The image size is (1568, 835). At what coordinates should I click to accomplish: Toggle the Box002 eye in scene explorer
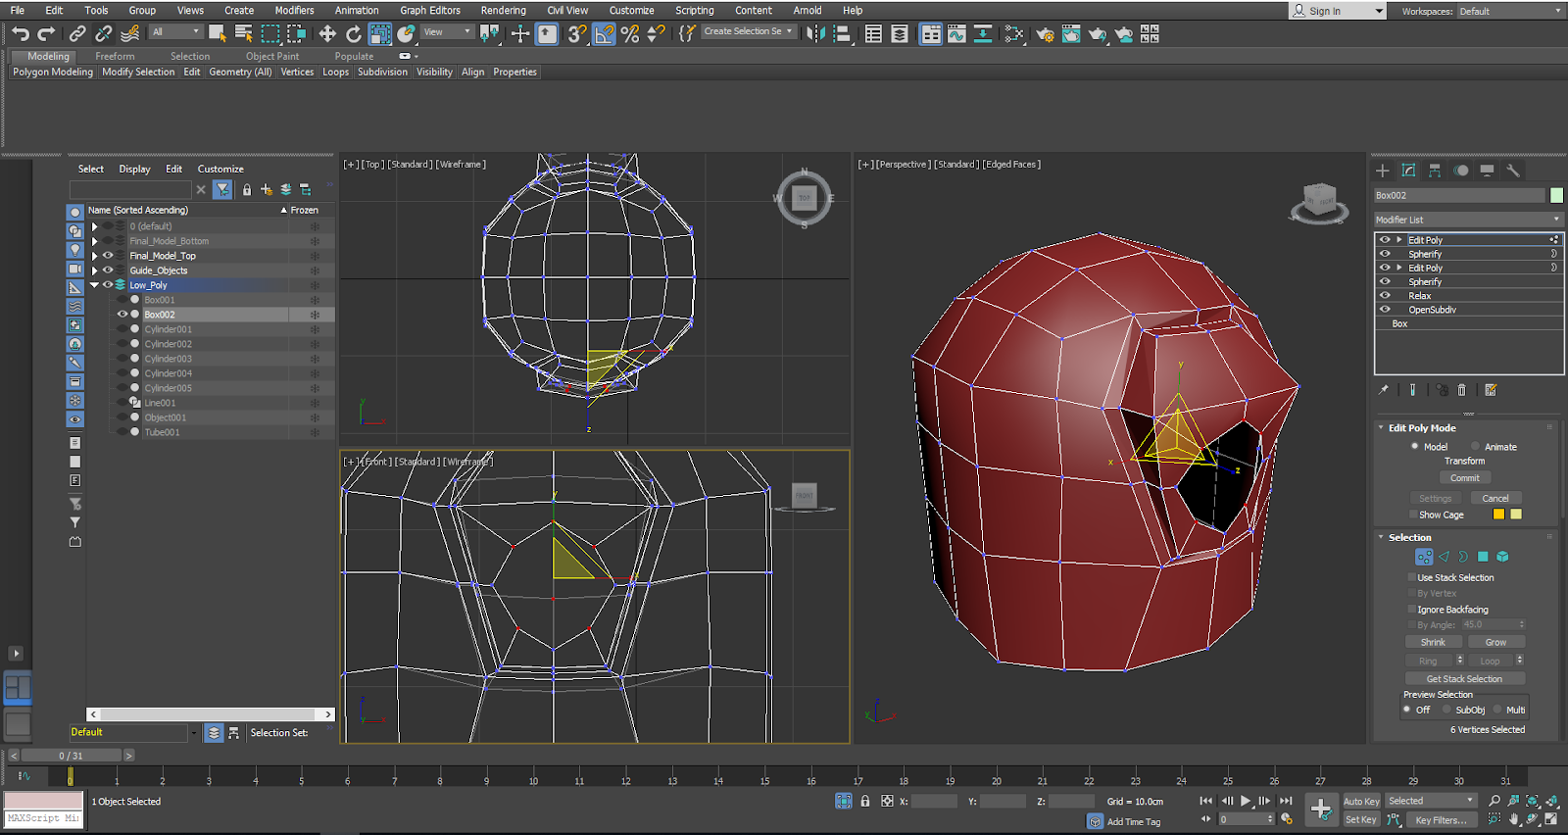click(122, 315)
